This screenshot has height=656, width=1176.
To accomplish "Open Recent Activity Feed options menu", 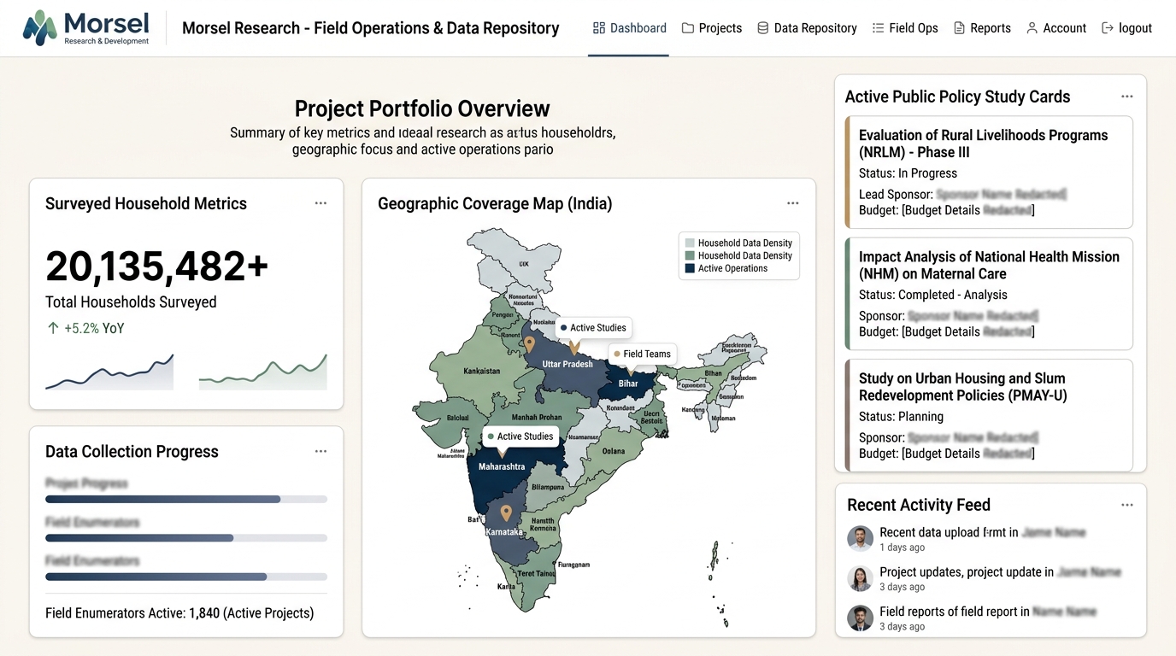I will pos(1127,505).
